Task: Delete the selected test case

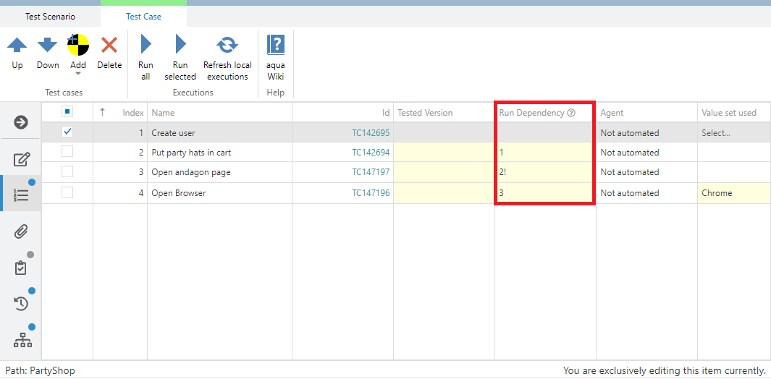Action: tap(109, 46)
